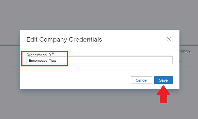Viewport: 198px width, 119px height.
Task: Save the Encompass_Test organization ID
Action: point(163,80)
